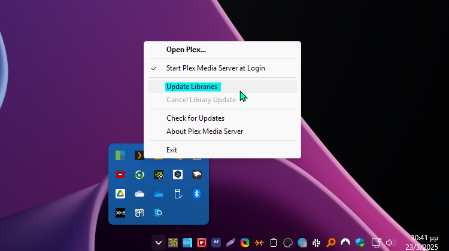Click the yellow 36 taskbar icon
Viewport: 449px width, 251px height.
click(173, 243)
